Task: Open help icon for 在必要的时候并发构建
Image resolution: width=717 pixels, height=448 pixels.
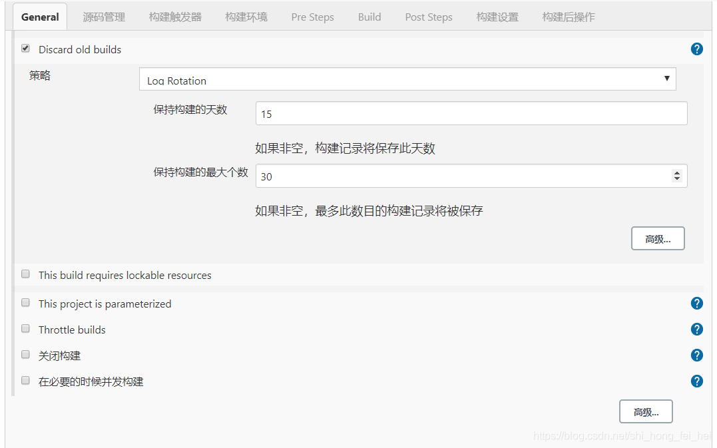Action: [696, 381]
